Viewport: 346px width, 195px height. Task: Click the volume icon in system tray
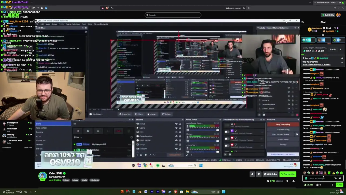tap(17, 192)
